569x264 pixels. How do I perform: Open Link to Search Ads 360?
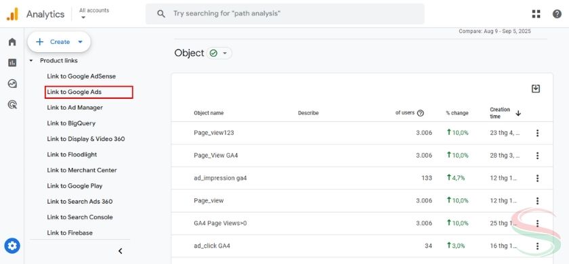coord(80,201)
